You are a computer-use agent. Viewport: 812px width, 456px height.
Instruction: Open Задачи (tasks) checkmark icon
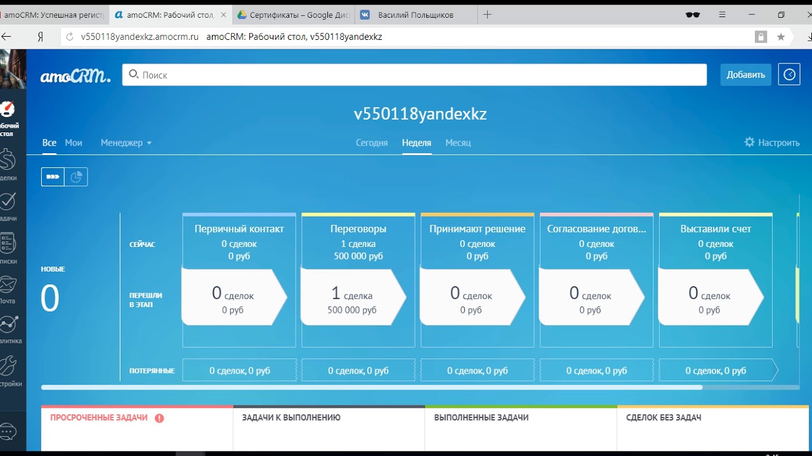point(9,206)
